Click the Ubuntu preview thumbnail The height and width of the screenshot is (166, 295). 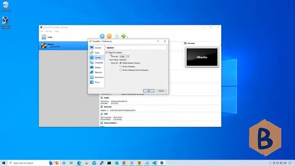[202, 57]
